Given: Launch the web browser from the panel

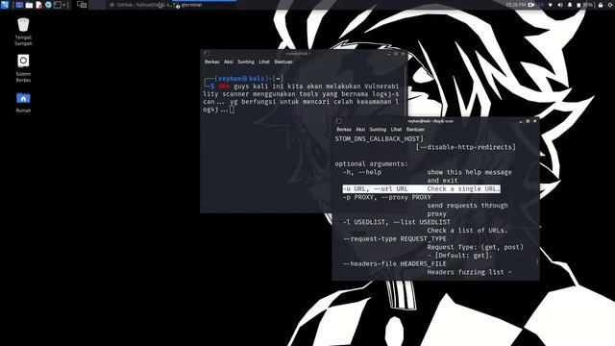Looking at the screenshot, I should tap(48, 5).
